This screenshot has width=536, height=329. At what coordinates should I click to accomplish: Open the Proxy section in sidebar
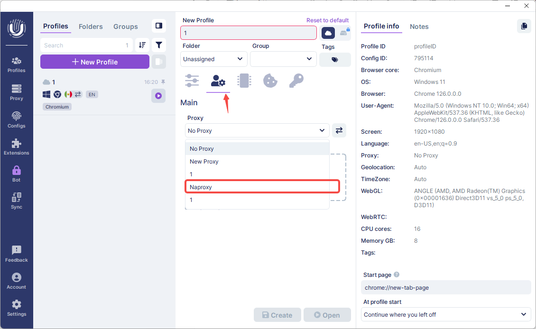pyautogui.click(x=17, y=92)
